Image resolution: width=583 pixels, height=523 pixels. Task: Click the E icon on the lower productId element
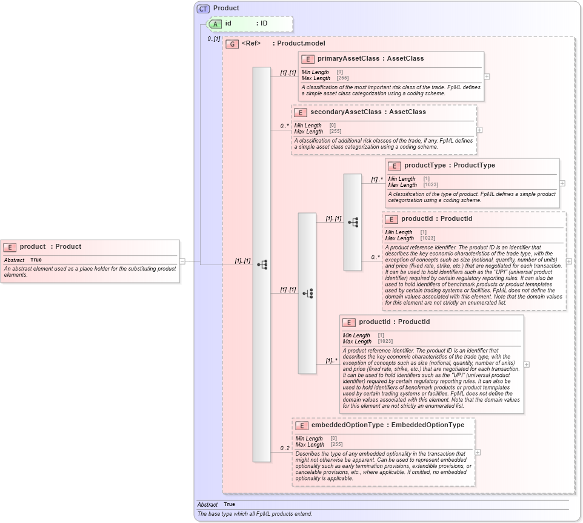pos(348,322)
